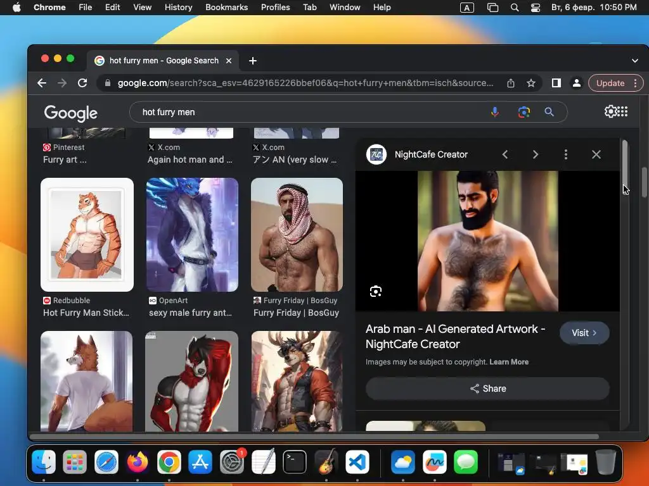Open the Chrome profile avatar icon
Image resolution: width=649 pixels, height=486 pixels.
coord(576,83)
